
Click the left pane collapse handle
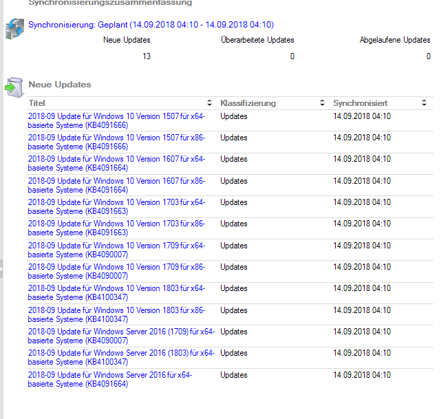[1, 269]
